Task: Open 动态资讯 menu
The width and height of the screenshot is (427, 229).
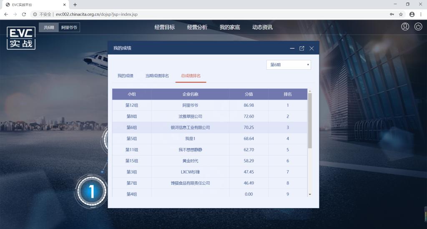Action: pyautogui.click(x=262, y=28)
